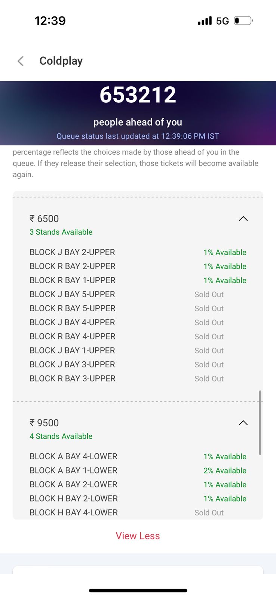Viewport: 276px width, 598px height.
Task: Select BLOCK R BAY 2-UPPER stand
Action: (x=73, y=266)
